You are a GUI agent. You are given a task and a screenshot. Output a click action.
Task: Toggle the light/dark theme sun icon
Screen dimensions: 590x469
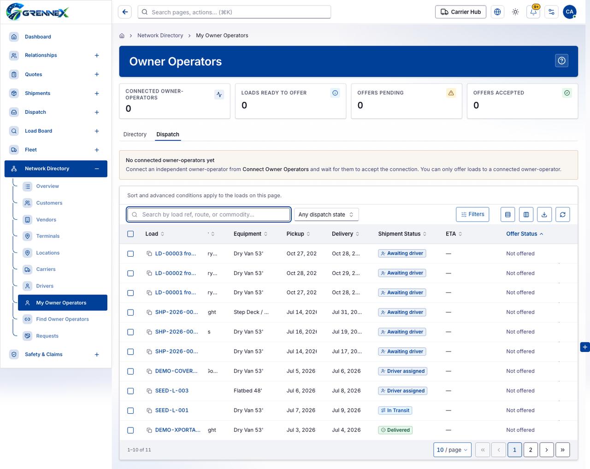(515, 12)
